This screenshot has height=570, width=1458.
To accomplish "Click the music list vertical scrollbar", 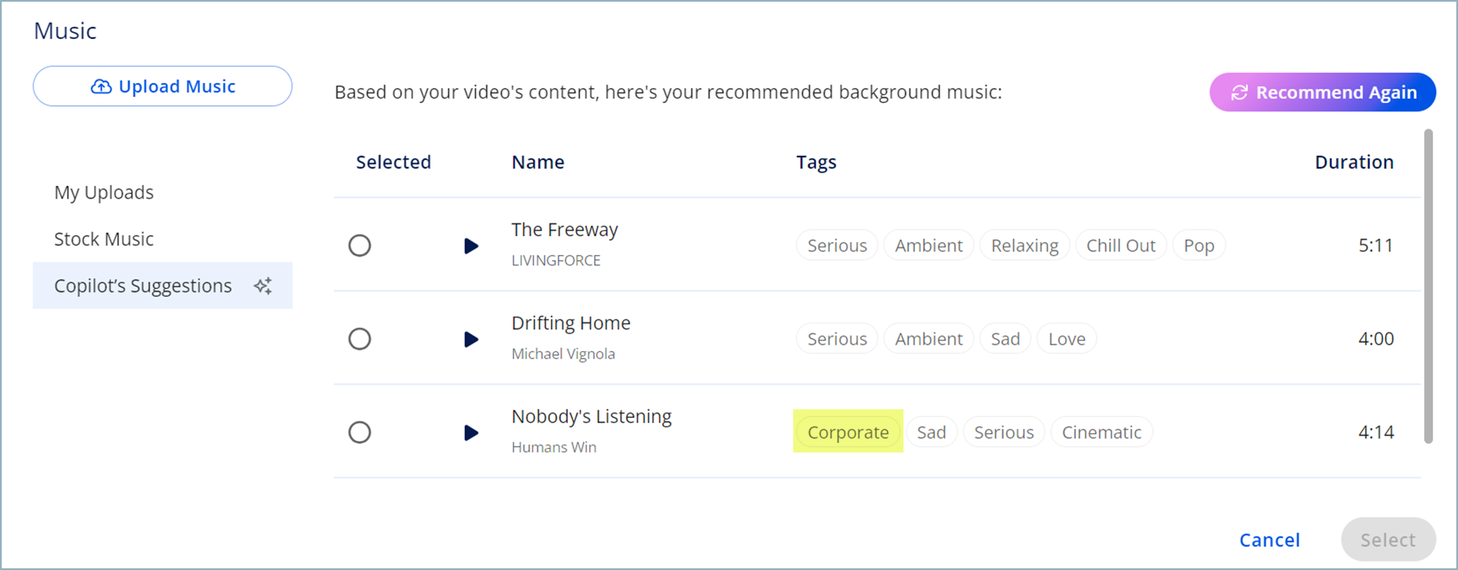I will (1428, 286).
